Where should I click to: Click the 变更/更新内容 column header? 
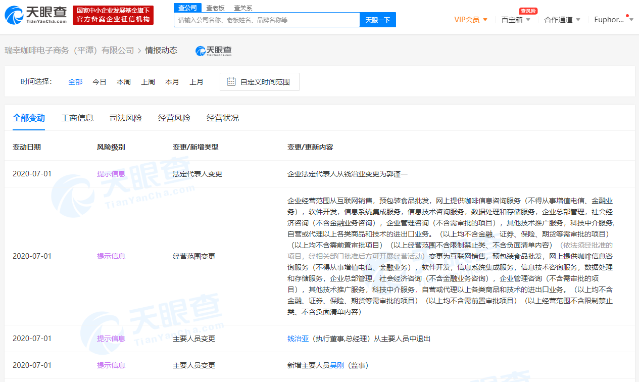[x=310, y=147]
